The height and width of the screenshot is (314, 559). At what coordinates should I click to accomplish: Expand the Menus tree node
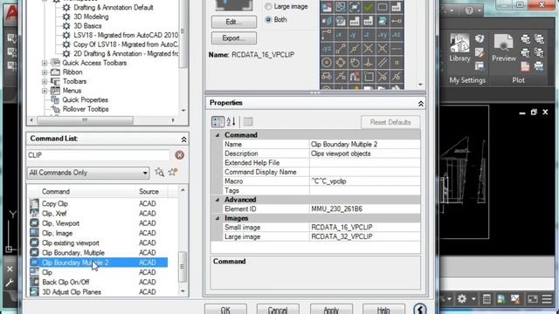click(x=45, y=91)
